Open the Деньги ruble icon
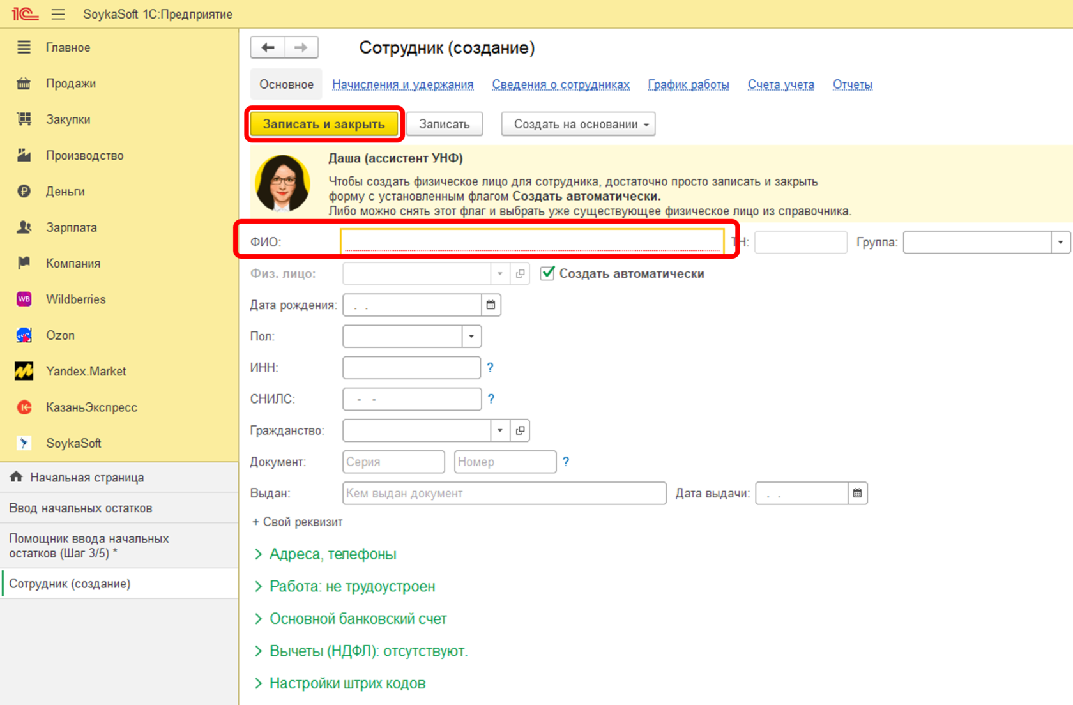This screenshot has height=705, width=1073. (24, 192)
